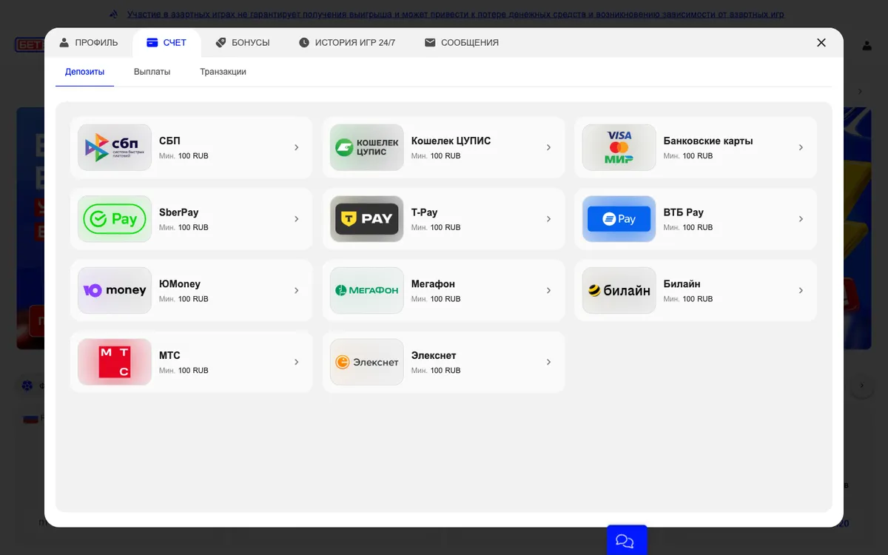Click the Кошелек ЦУПИС logo
This screenshot has width=888, height=555.
click(367, 147)
